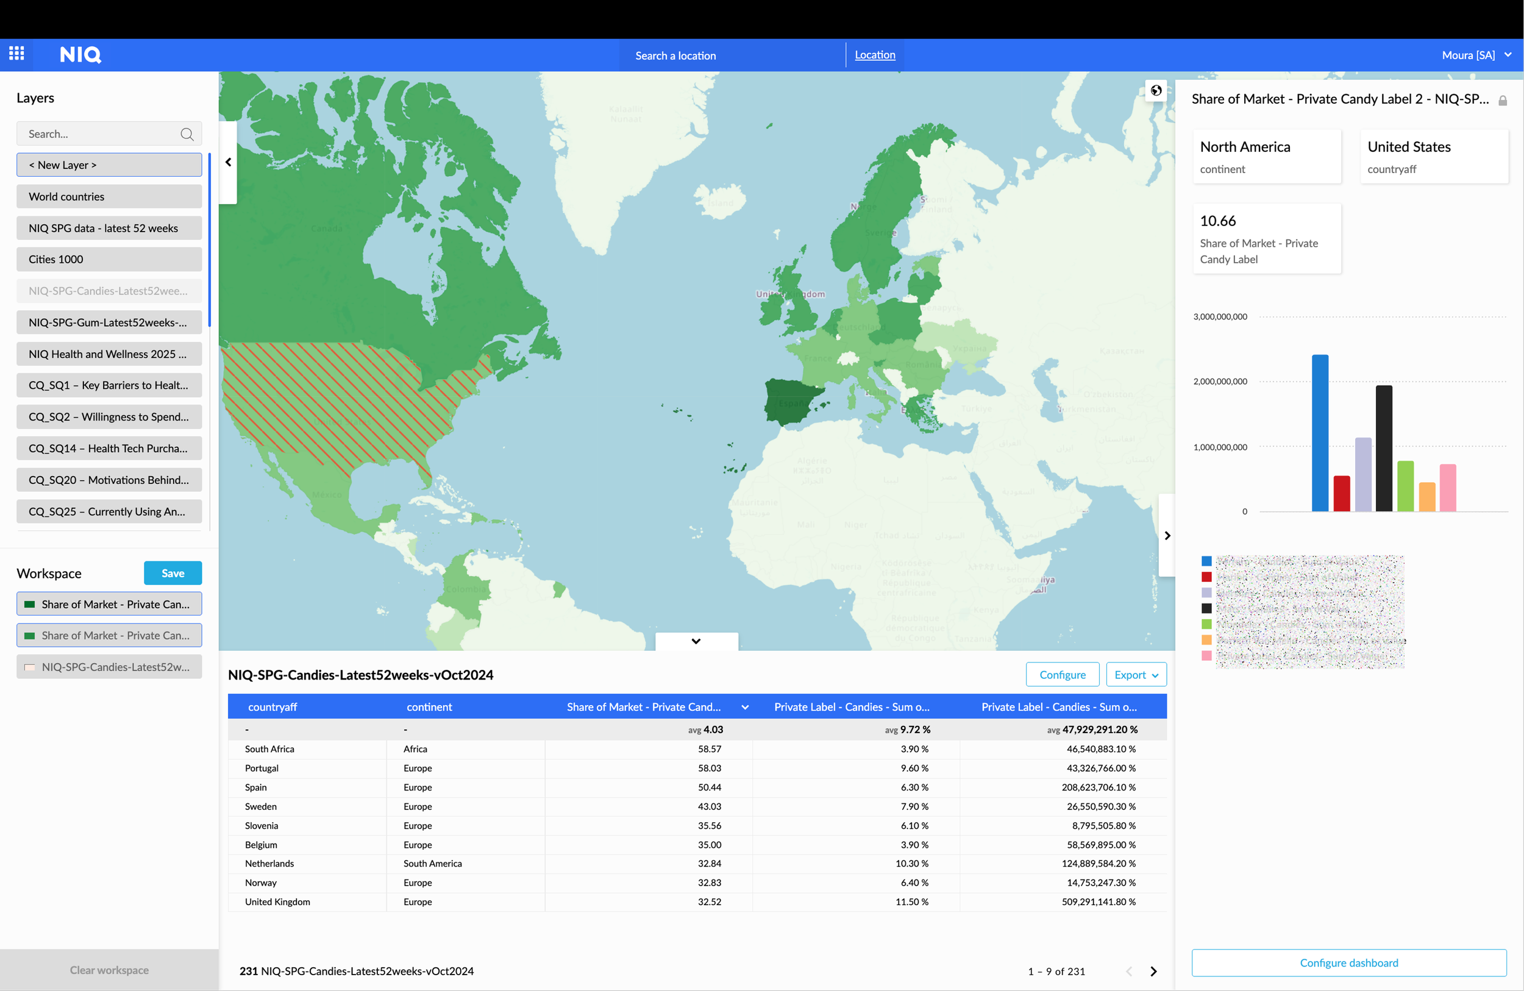Collapse the right dashboard panel arrow

(1167, 535)
